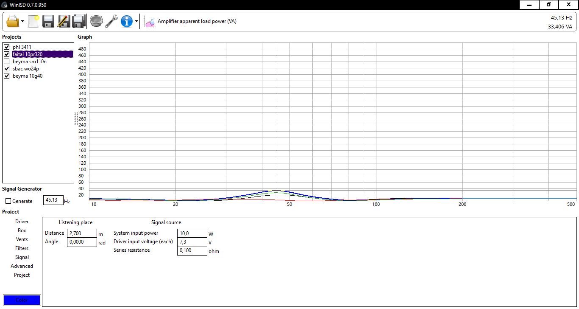Click the Driver input voltage field
The image size is (579, 309).
(192, 242)
